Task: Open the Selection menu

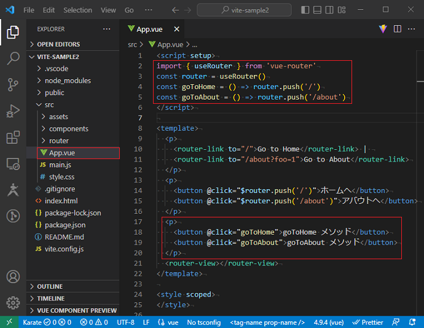Action: [77, 10]
